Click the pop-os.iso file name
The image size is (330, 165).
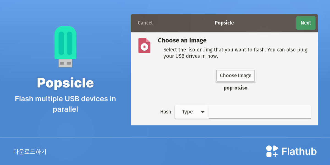(235, 89)
